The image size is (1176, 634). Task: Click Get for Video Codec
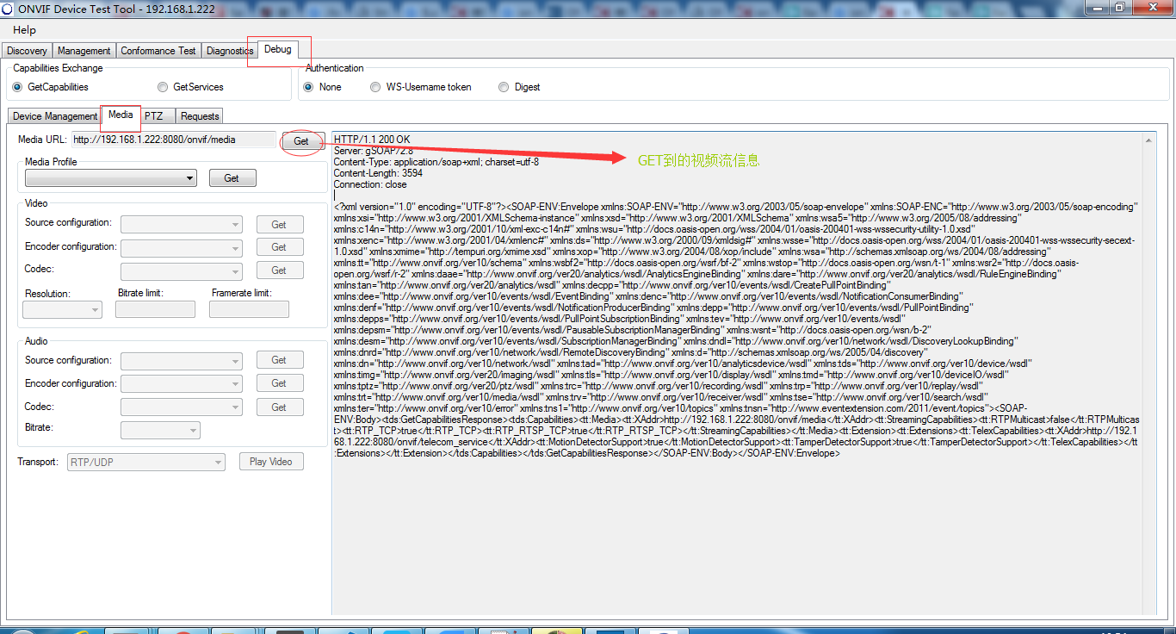pyautogui.click(x=279, y=270)
